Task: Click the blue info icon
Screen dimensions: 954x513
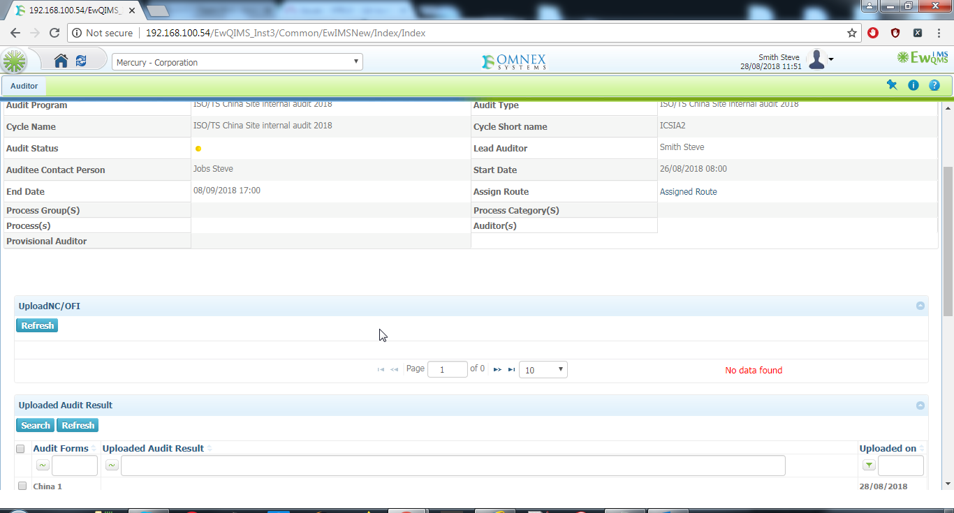Action: tap(913, 85)
